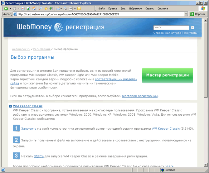
Task: Click the Print toolbar icon
Action: point(65,8)
